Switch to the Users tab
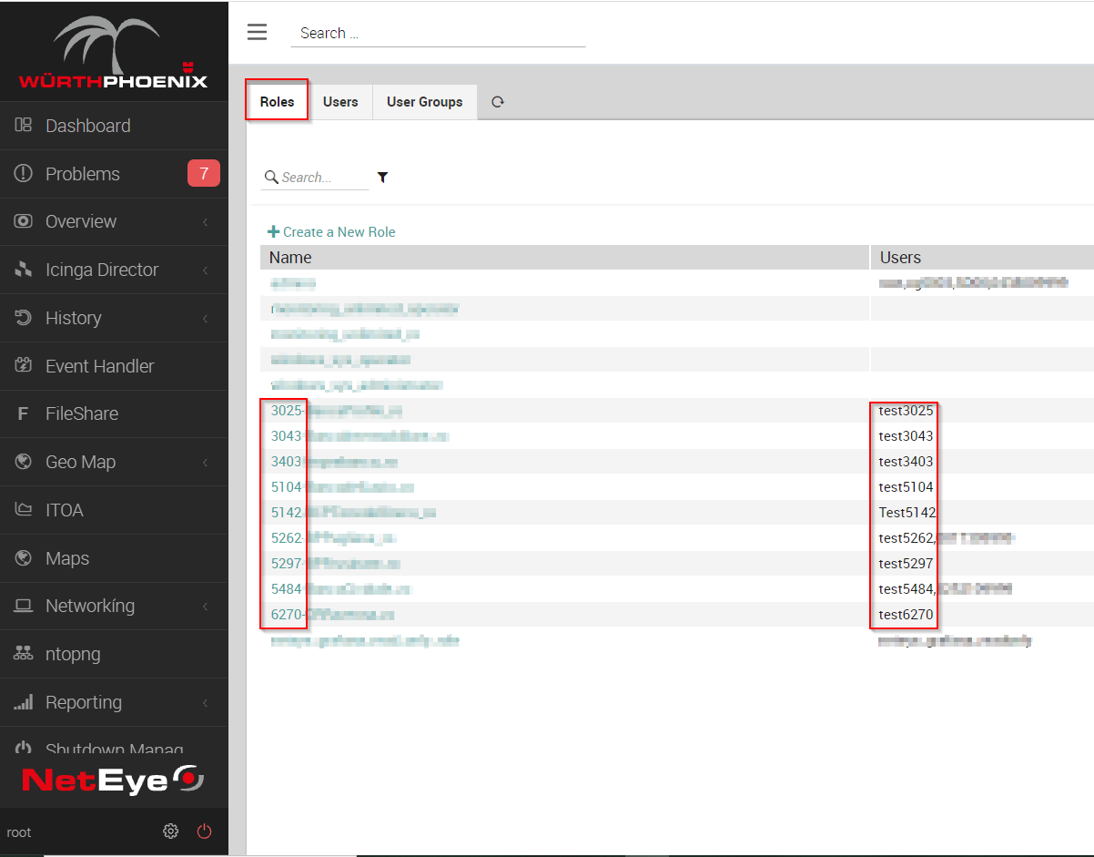1094x857 pixels. 340,101
